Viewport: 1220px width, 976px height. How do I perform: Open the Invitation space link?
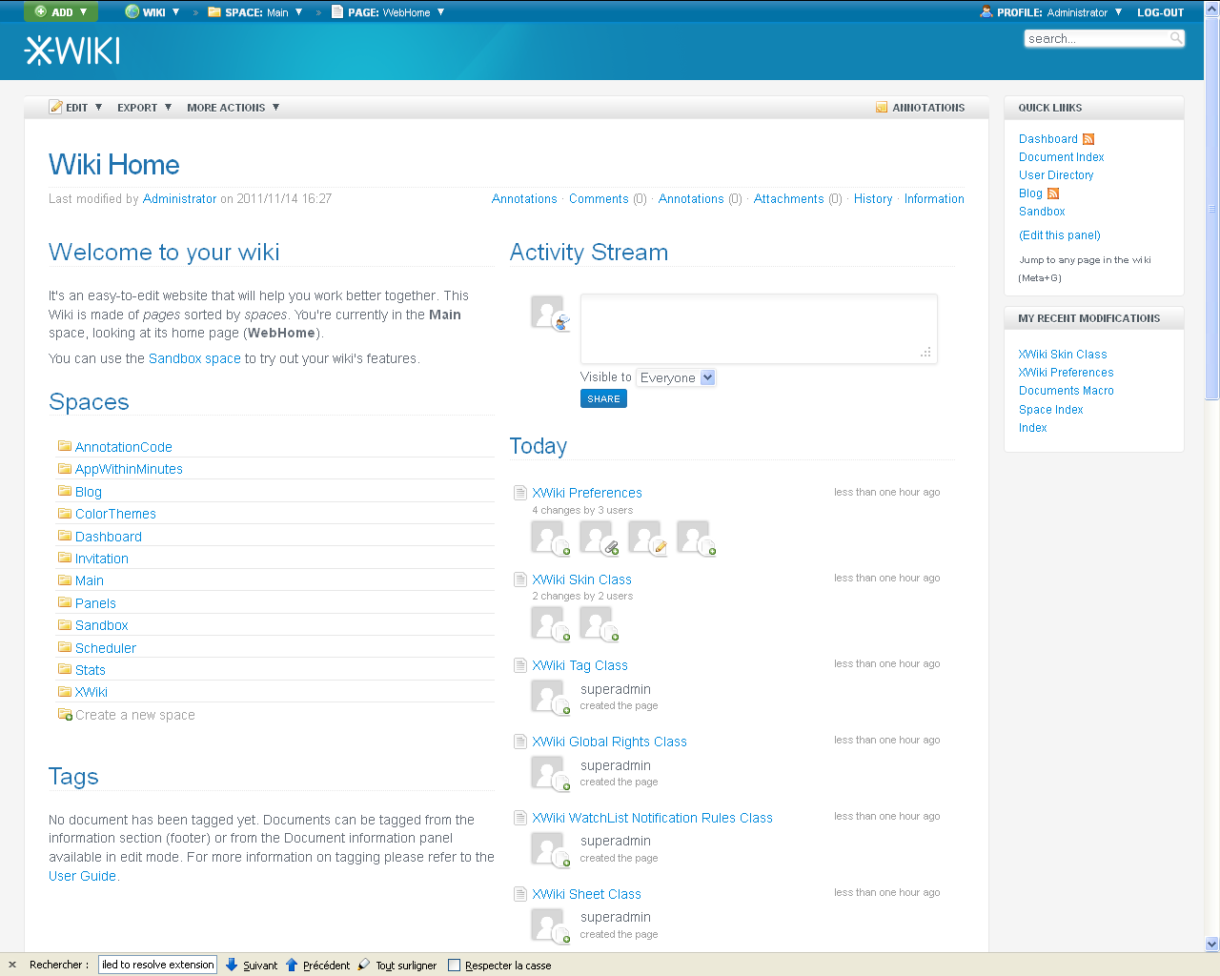click(x=101, y=559)
